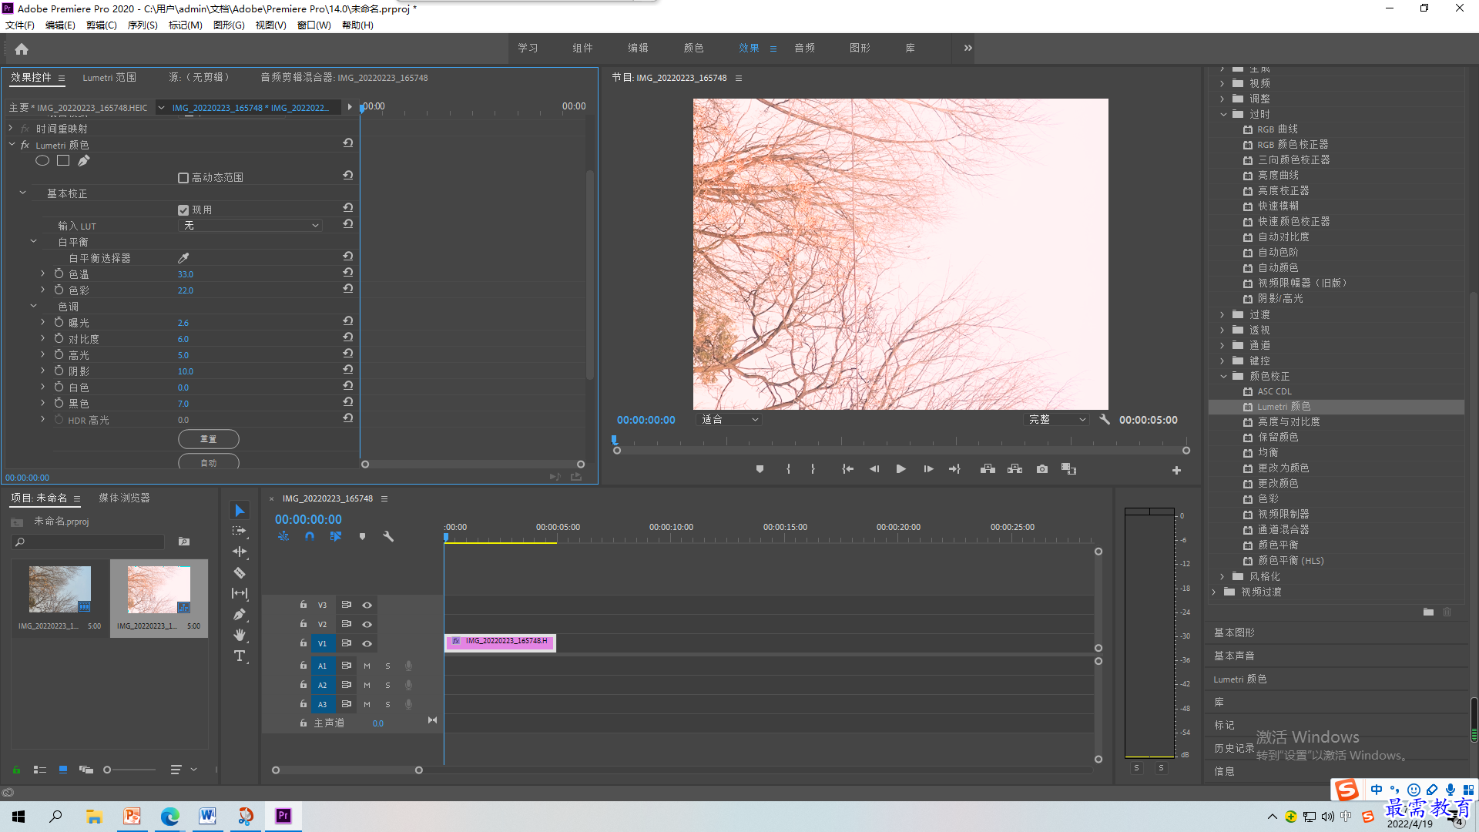Toggle snap in timeline magnet icon

click(x=310, y=536)
